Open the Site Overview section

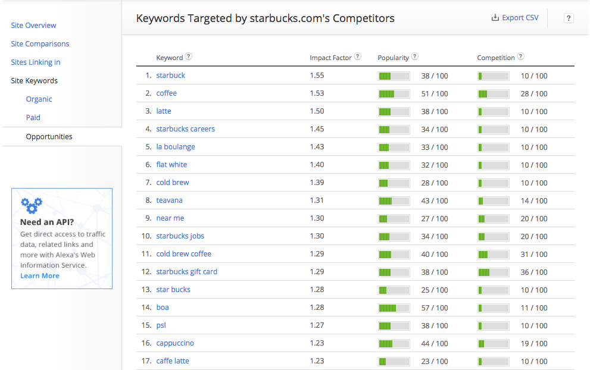33,25
